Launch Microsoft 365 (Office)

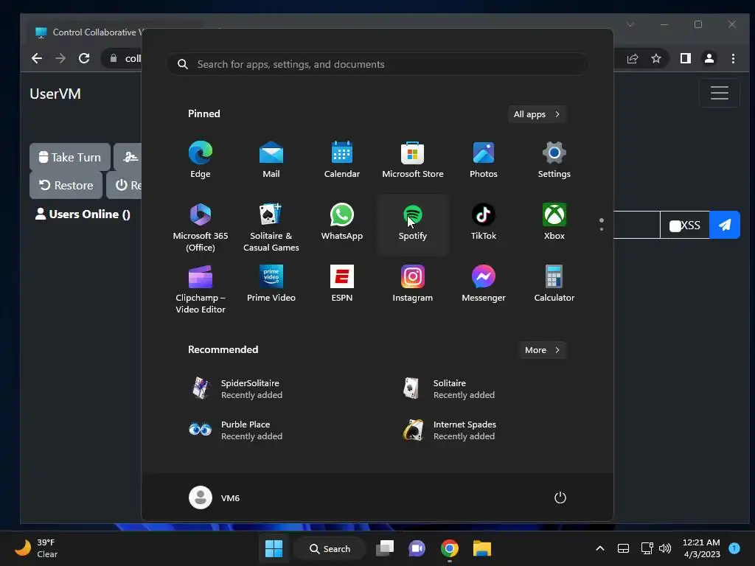[x=201, y=227]
